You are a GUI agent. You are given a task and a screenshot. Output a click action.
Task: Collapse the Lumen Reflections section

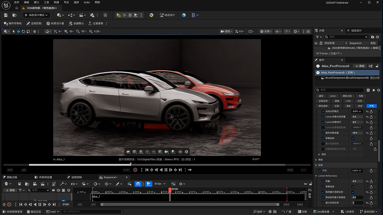(x=317, y=176)
